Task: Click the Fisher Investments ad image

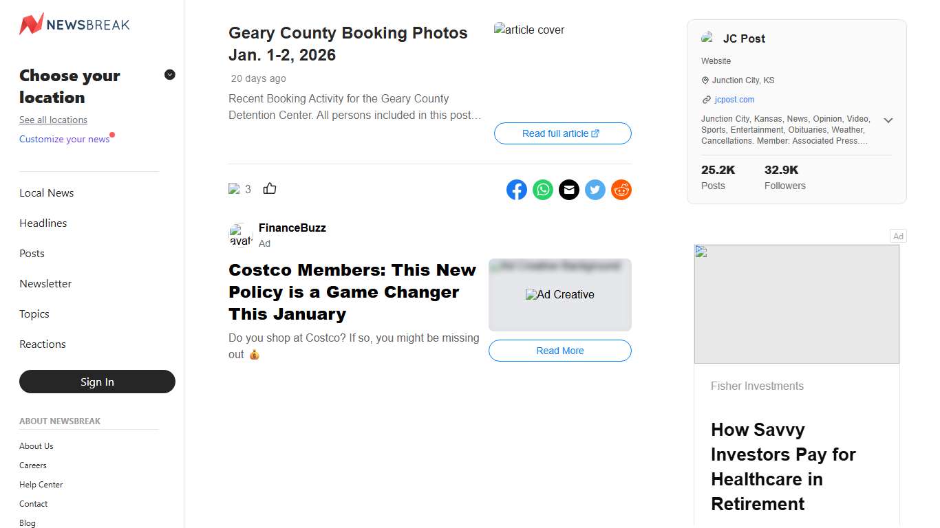Action: 796,304
